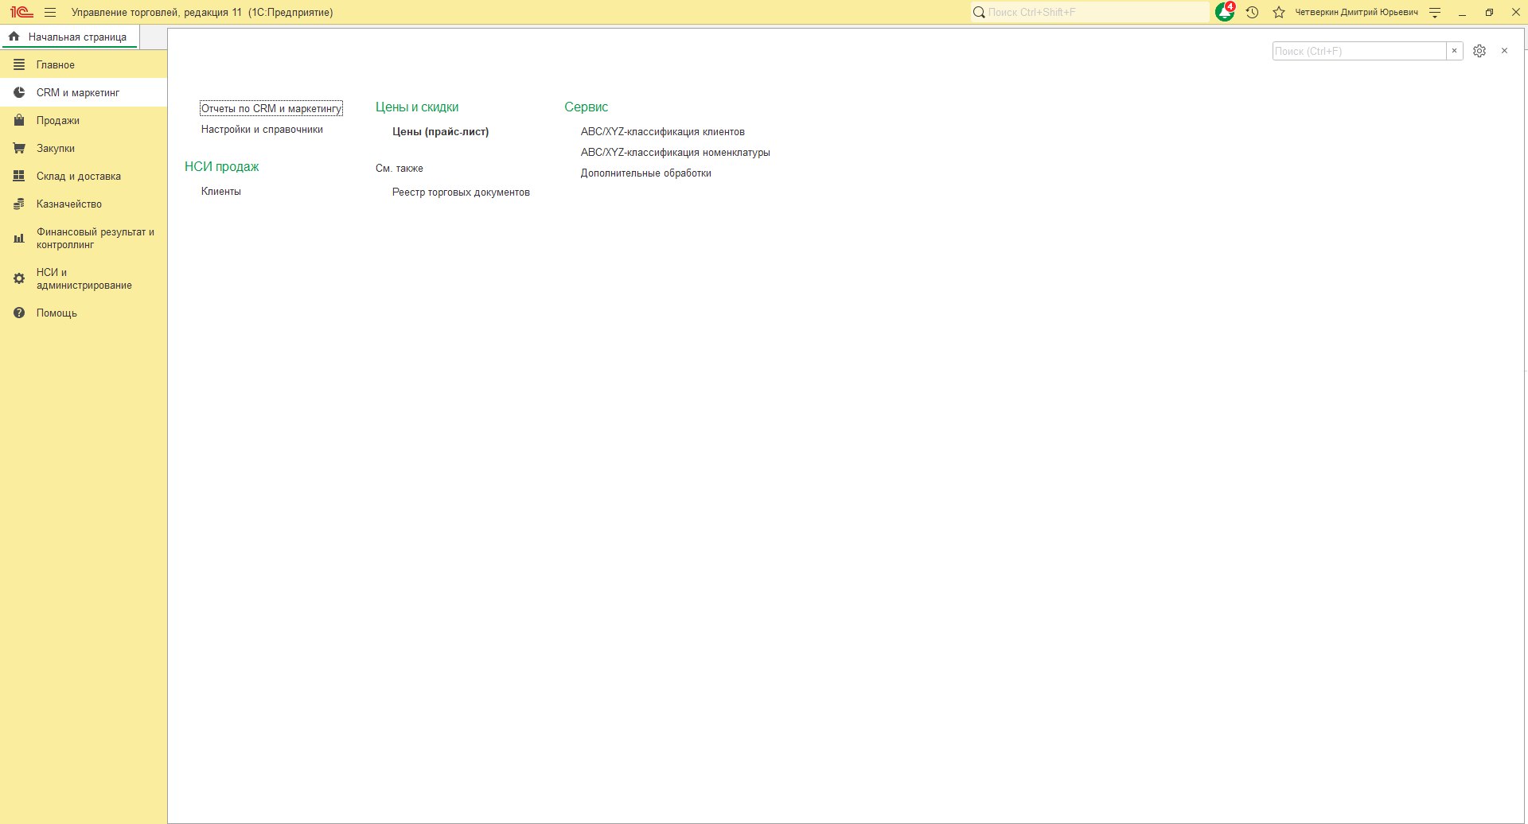Screen dimensions: 1528x824
Task: Navigate to Склад и доставка
Action: pyautogui.click(x=84, y=176)
